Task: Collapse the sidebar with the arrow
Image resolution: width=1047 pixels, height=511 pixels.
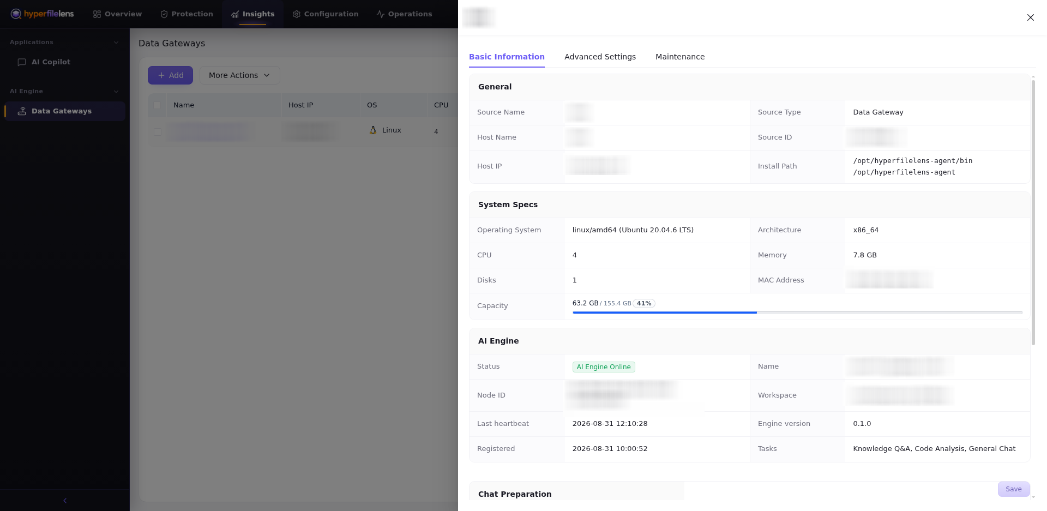Action: click(65, 501)
